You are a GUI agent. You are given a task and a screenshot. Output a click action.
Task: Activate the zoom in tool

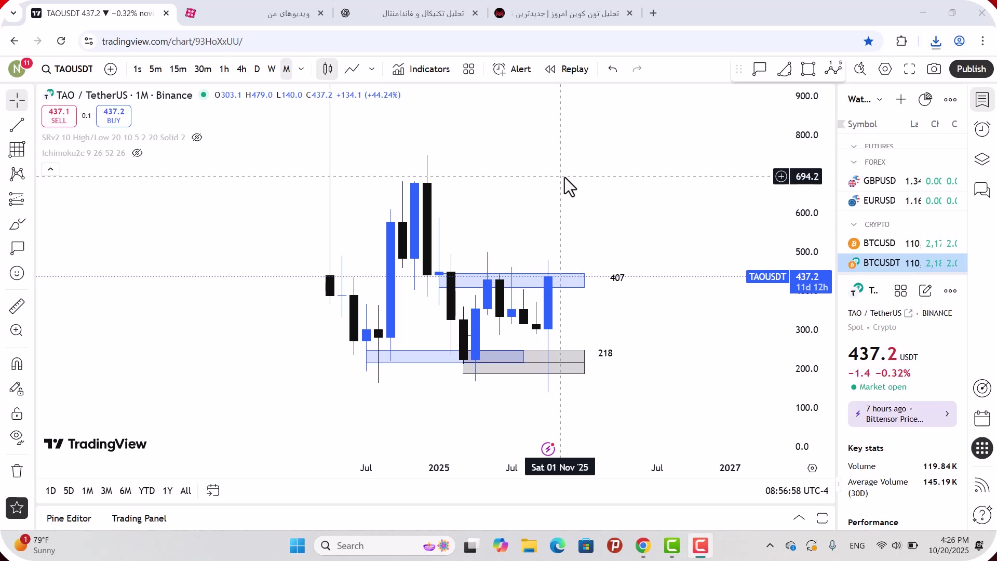click(17, 330)
